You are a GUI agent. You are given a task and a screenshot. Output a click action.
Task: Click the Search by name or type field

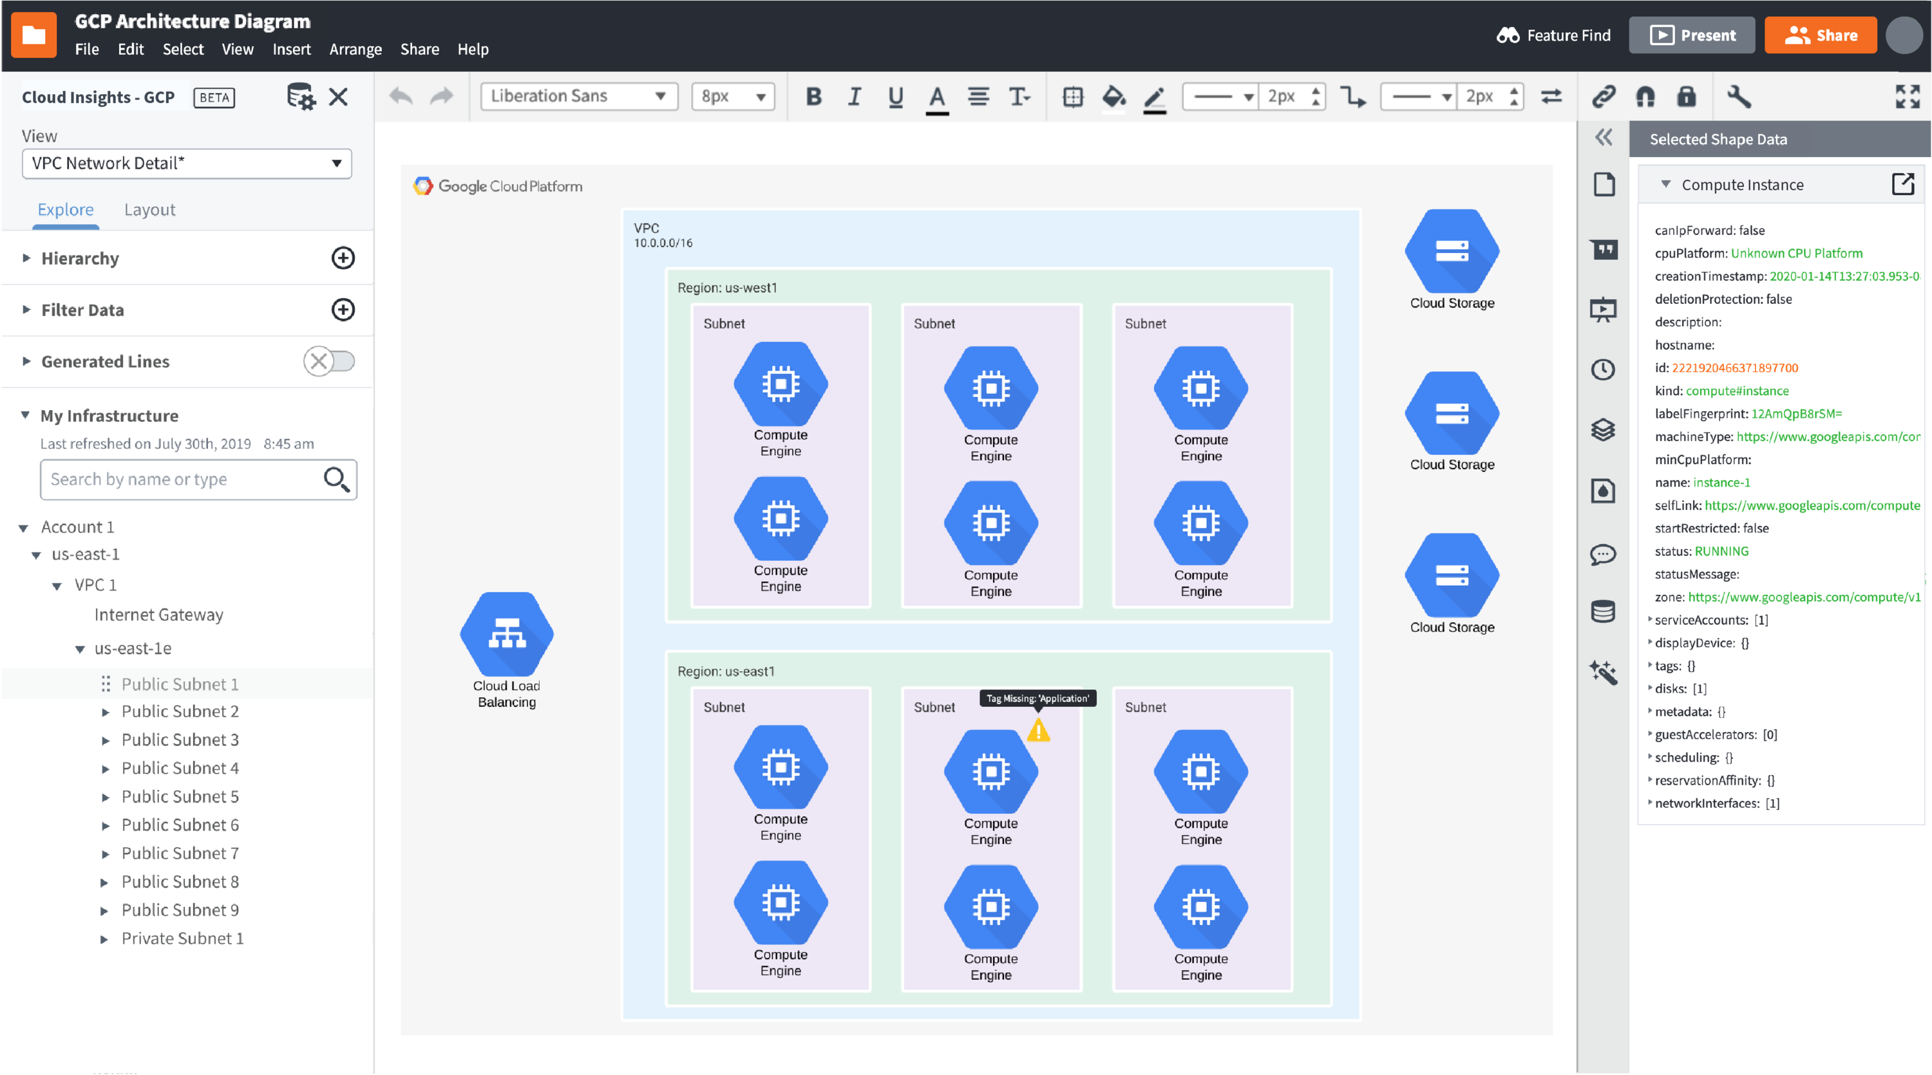(198, 479)
